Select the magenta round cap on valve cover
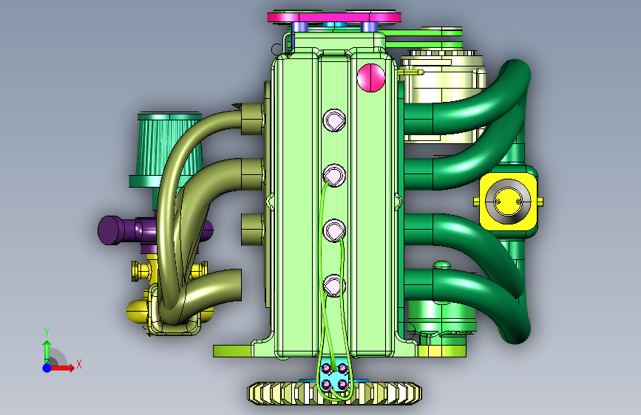Screen dimensions: 641x415 (371, 78)
